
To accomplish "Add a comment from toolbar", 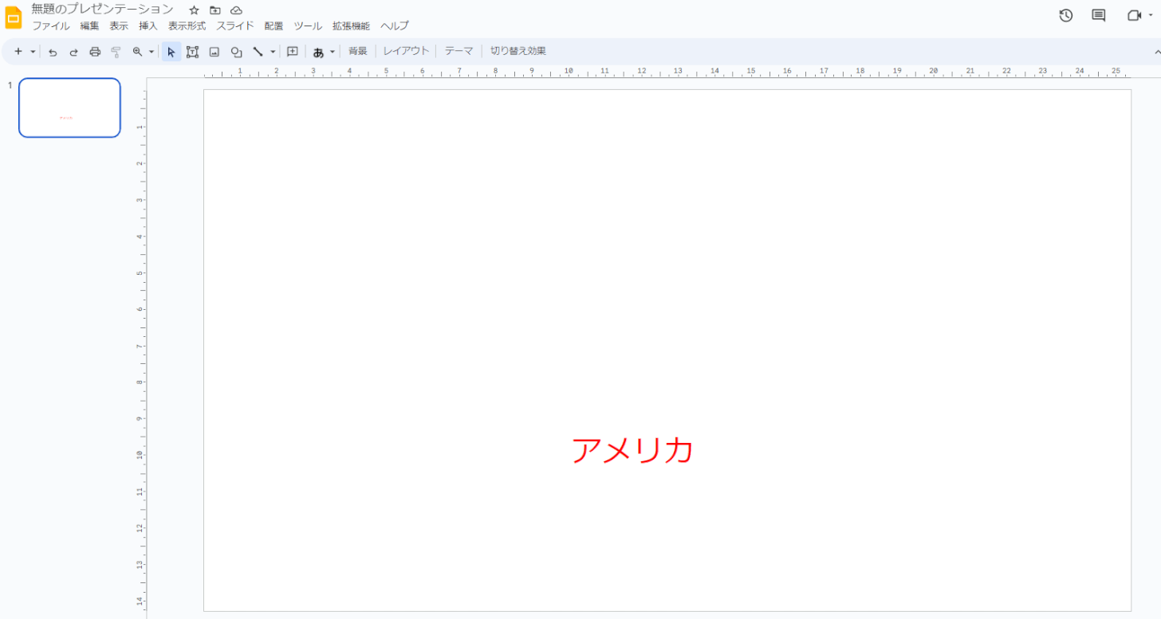I will pos(293,52).
